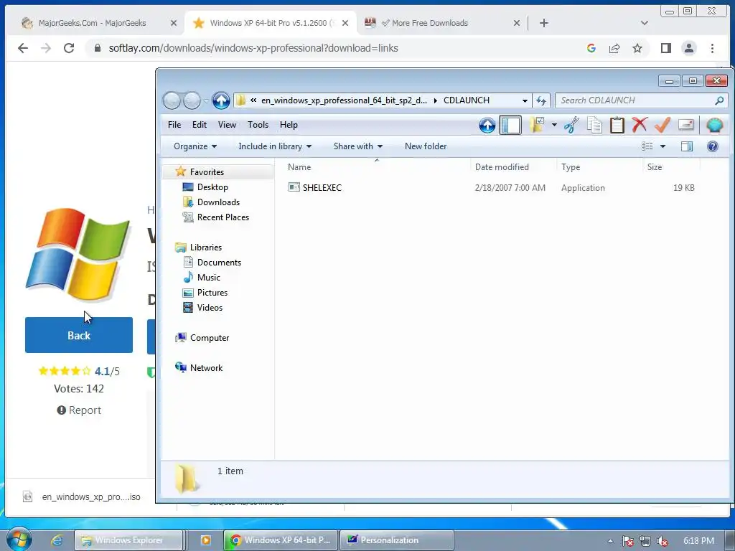Click the Up arrow icon in Explorer toolbar
The height and width of the screenshot is (551, 735).
tap(487, 125)
